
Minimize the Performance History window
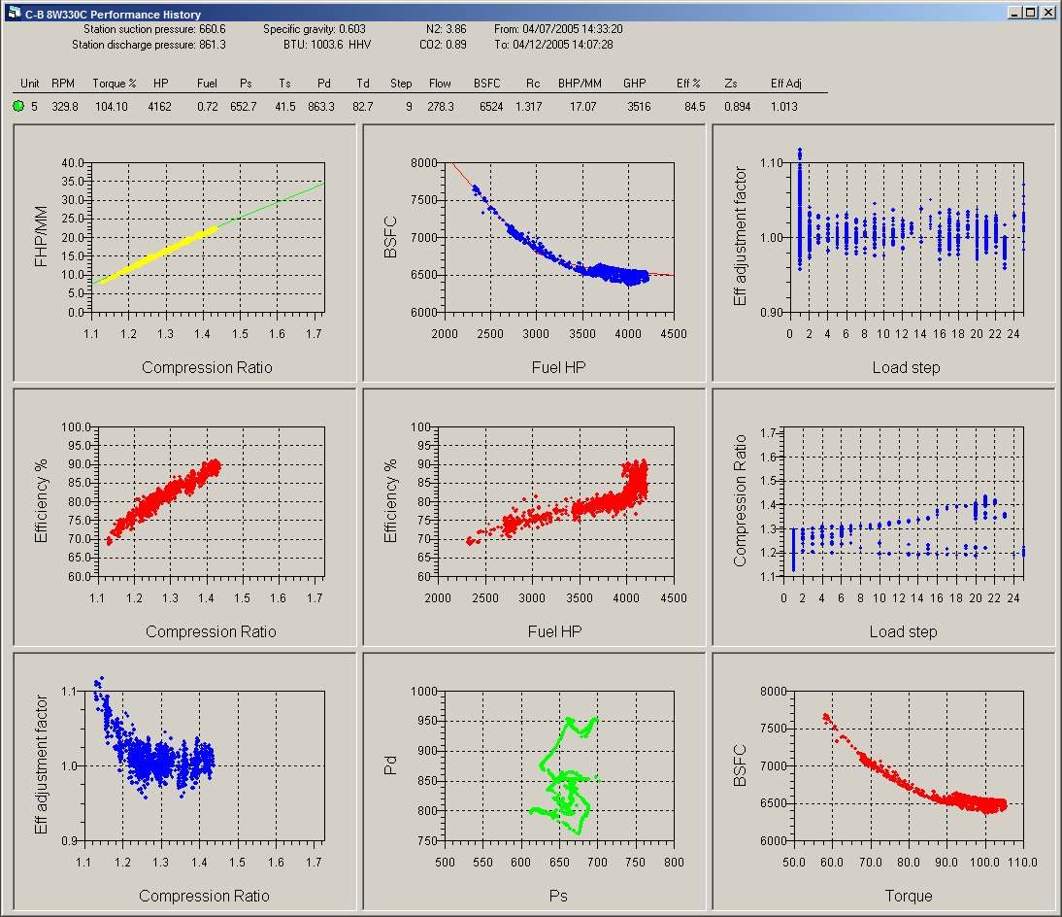[1014, 14]
